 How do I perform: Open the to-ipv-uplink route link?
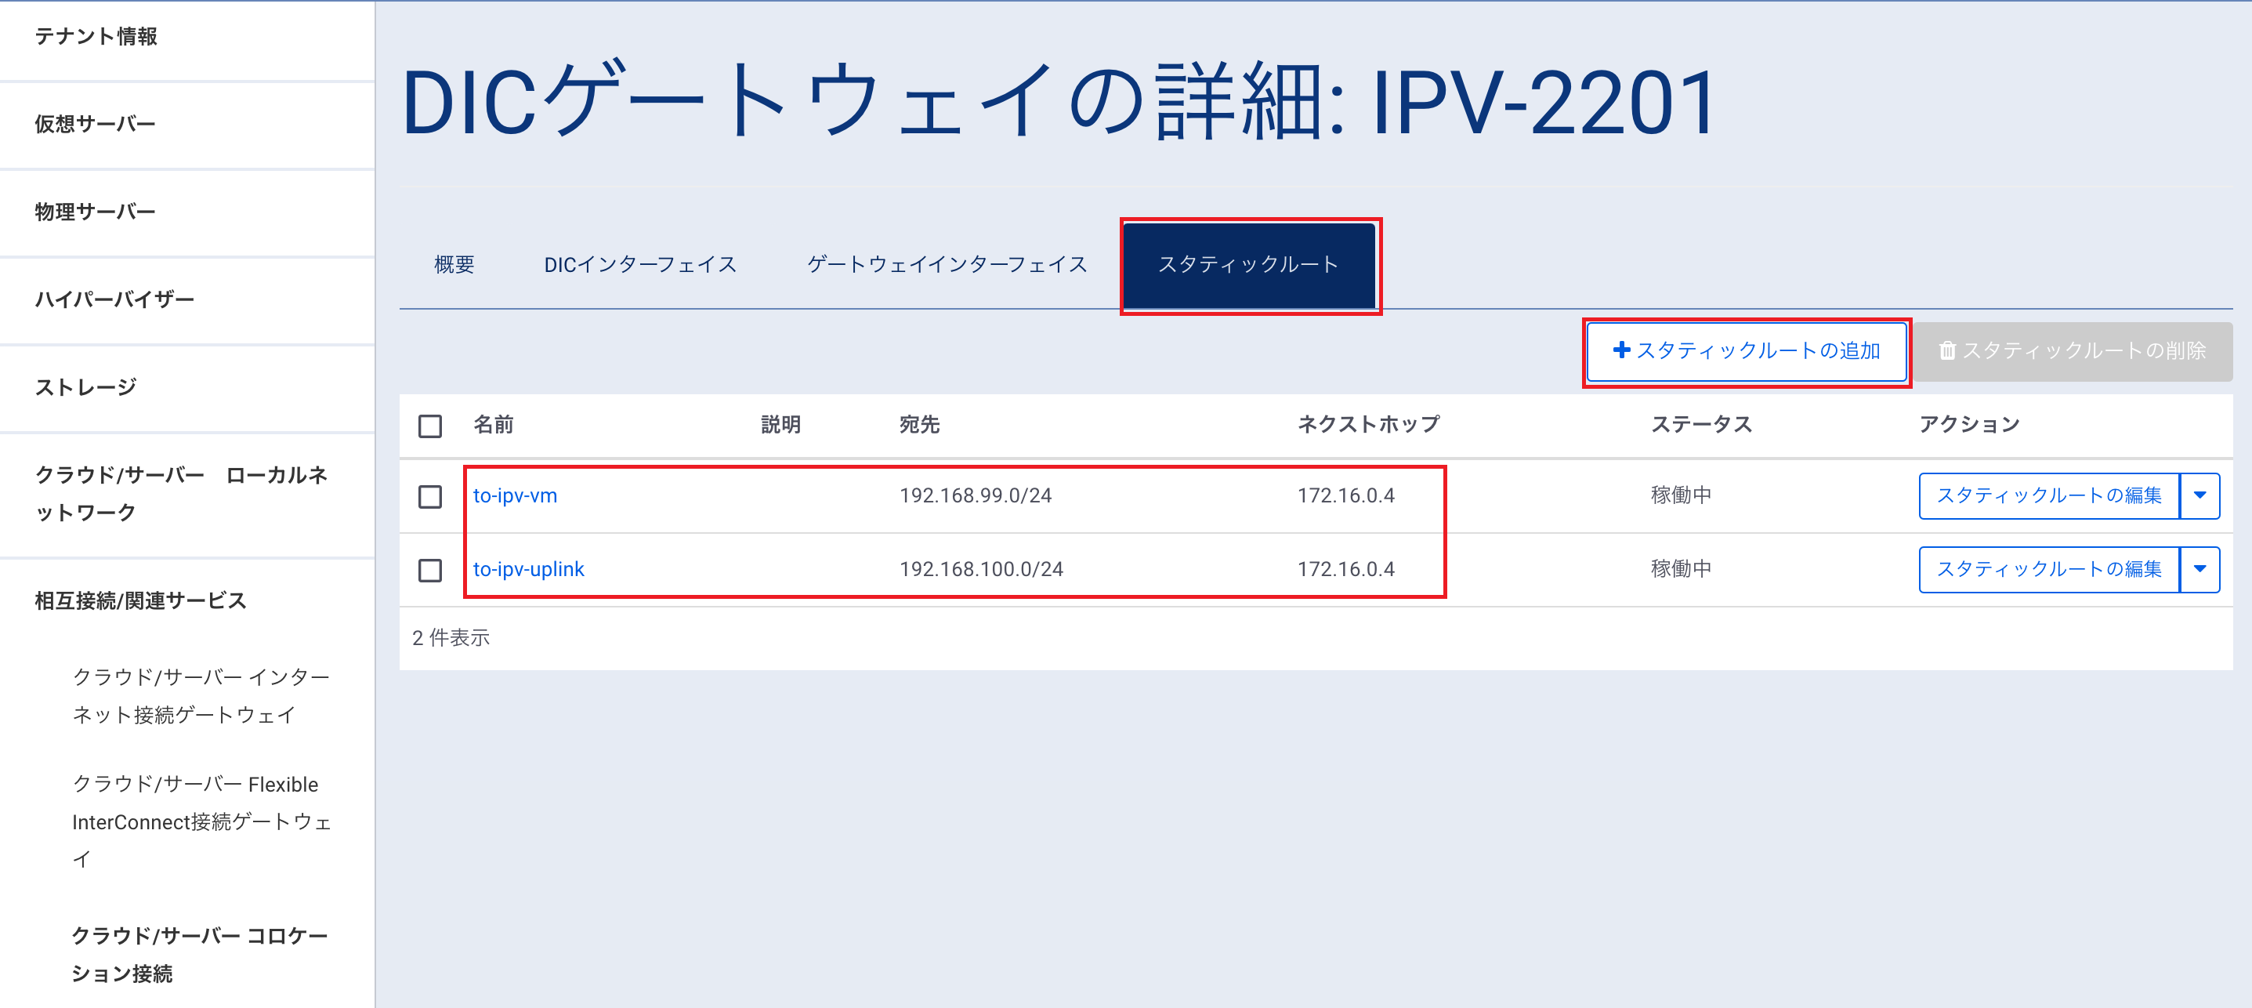[x=528, y=569]
